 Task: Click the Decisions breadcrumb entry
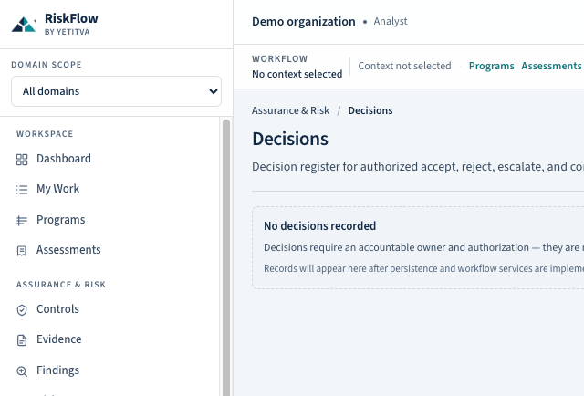370,110
